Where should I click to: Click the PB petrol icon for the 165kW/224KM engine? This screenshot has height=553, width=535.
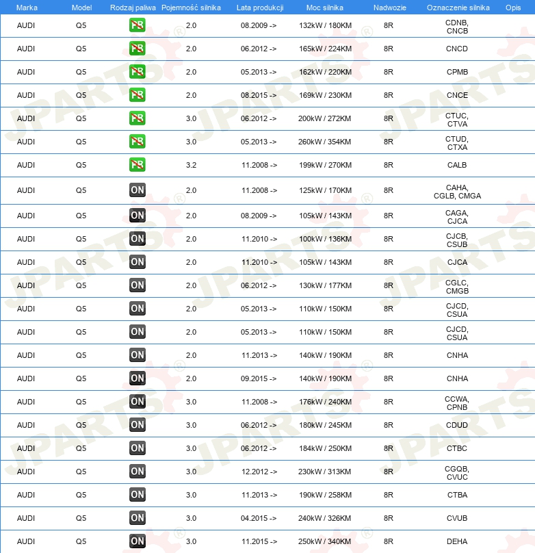(137, 49)
